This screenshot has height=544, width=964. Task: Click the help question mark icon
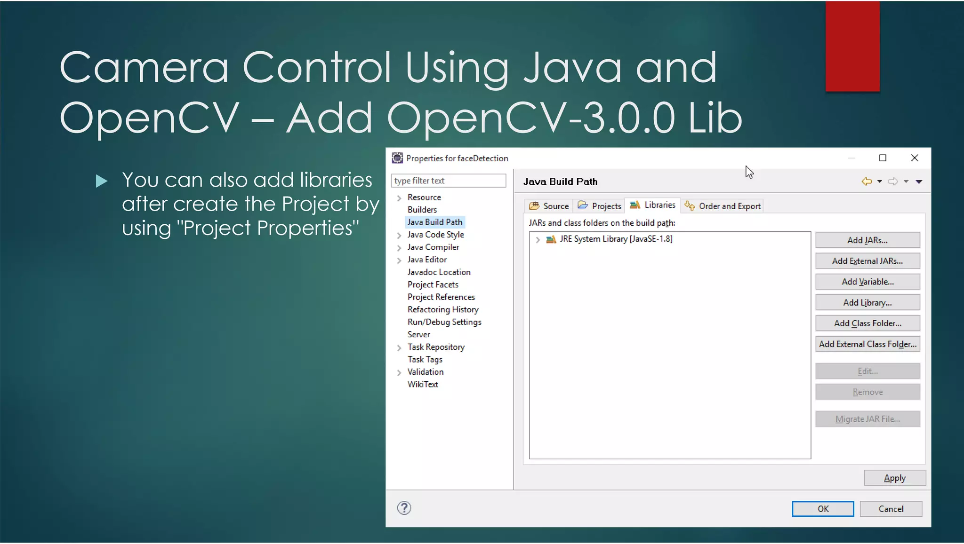click(404, 508)
